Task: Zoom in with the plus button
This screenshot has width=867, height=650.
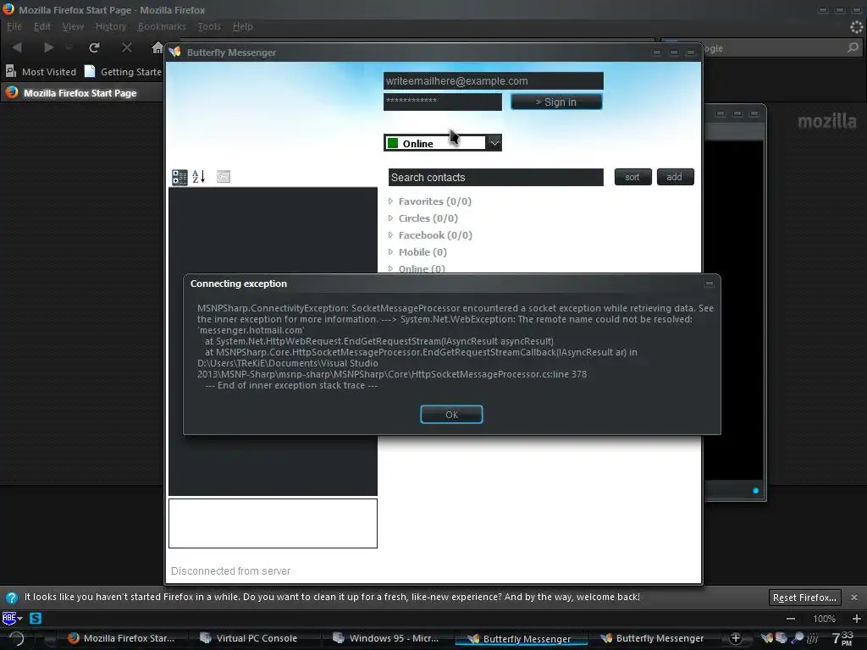Action: (x=857, y=619)
